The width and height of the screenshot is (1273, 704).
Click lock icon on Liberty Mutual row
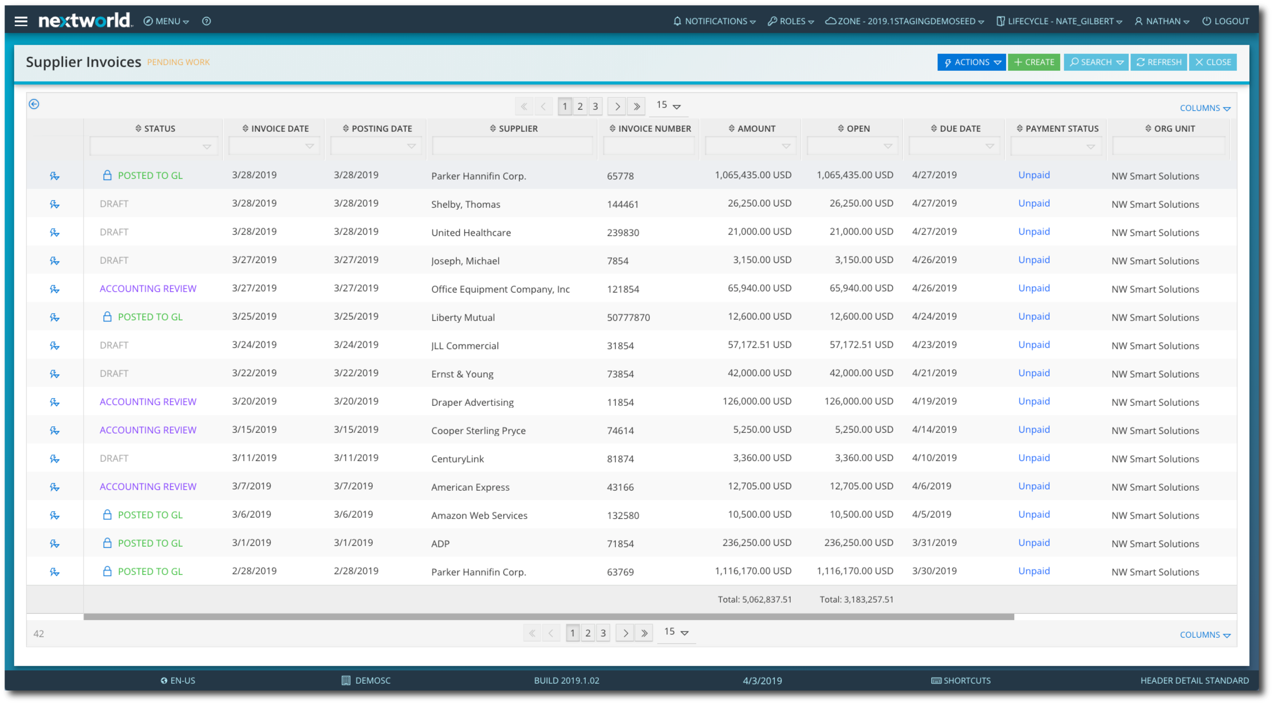[107, 317]
